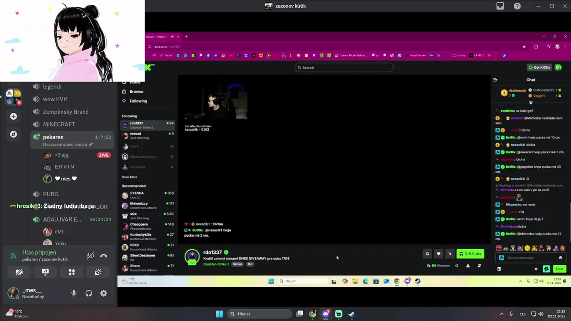
Task: Click the teal KICKs gift button
Action: pyautogui.click(x=546, y=269)
